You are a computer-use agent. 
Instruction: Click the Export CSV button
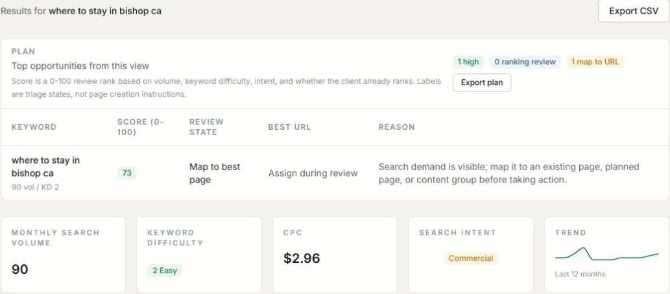(x=633, y=11)
